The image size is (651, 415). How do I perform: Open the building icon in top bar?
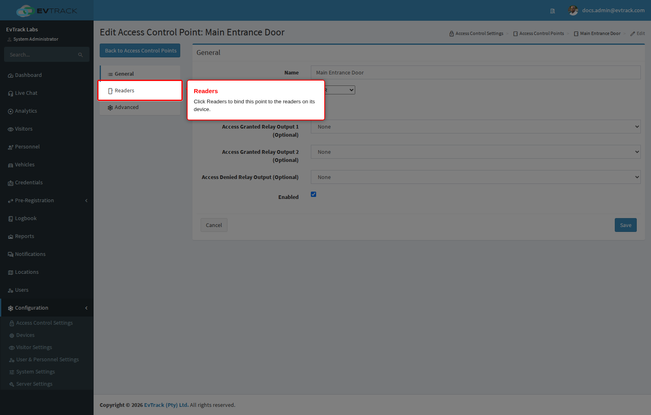pyautogui.click(x=553, y=11)
